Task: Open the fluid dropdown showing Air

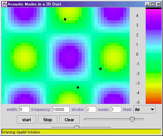Action: (x=145, y=110)
